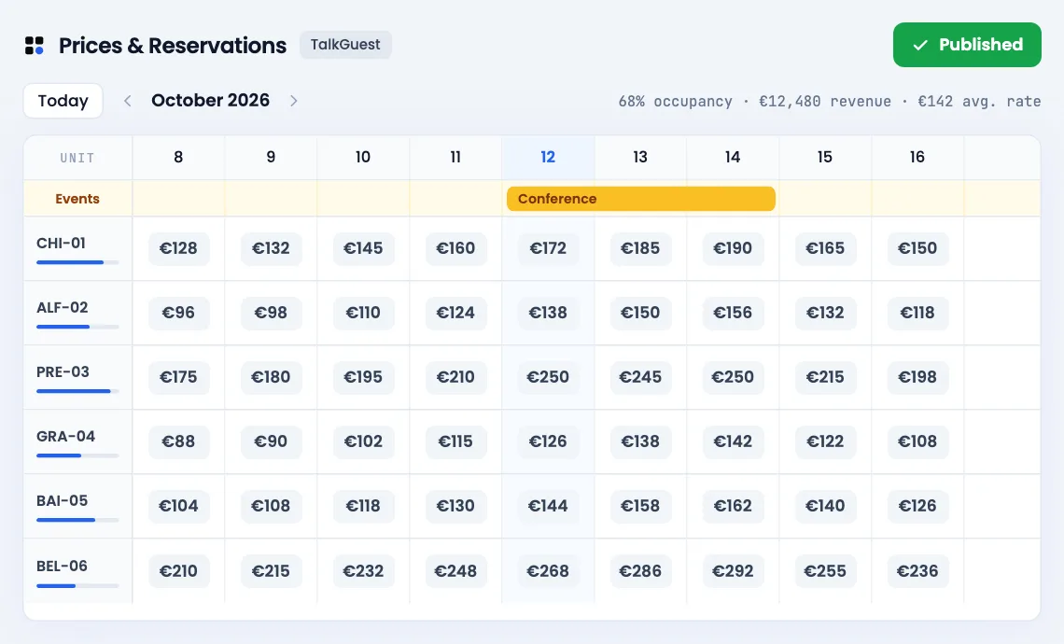1064x644 pixels.
Task: Edit ALF-02 price €96 on day 8
Action: tap(178, 313)
